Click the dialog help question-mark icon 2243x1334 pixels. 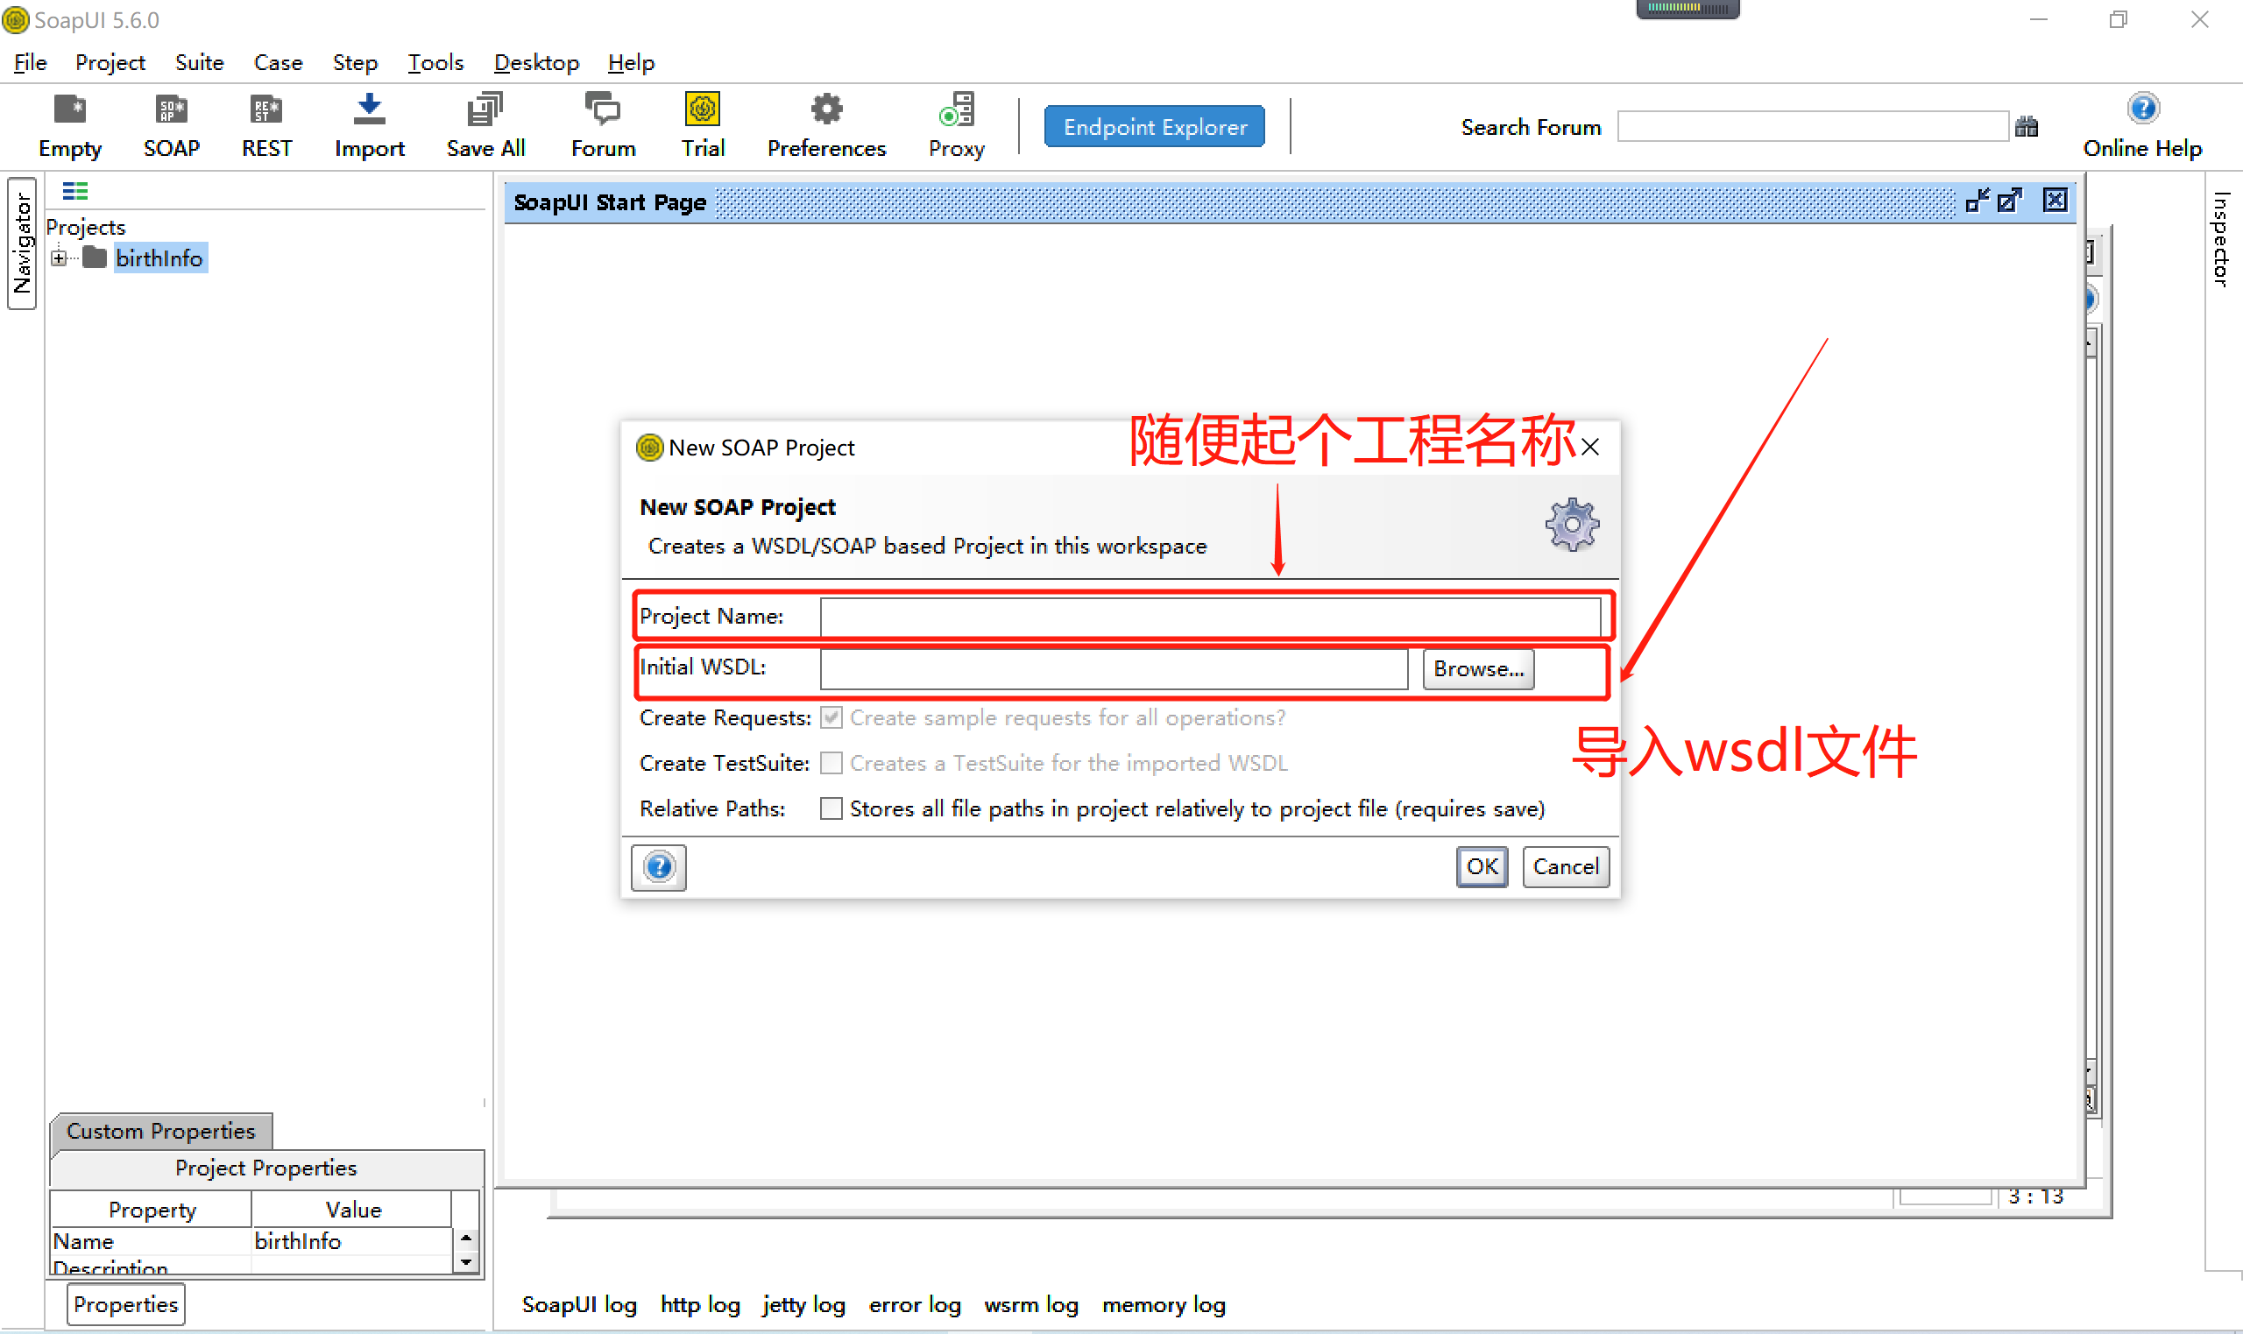point(659,866)
